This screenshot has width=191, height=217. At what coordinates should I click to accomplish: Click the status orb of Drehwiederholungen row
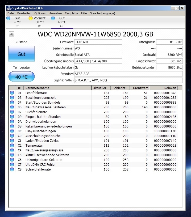click(12, 121)
